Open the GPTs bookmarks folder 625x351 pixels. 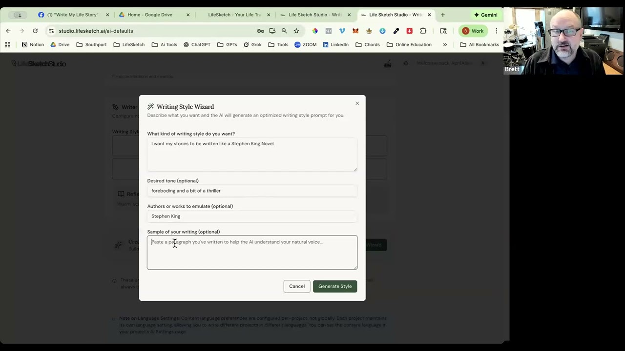(227, 44)
